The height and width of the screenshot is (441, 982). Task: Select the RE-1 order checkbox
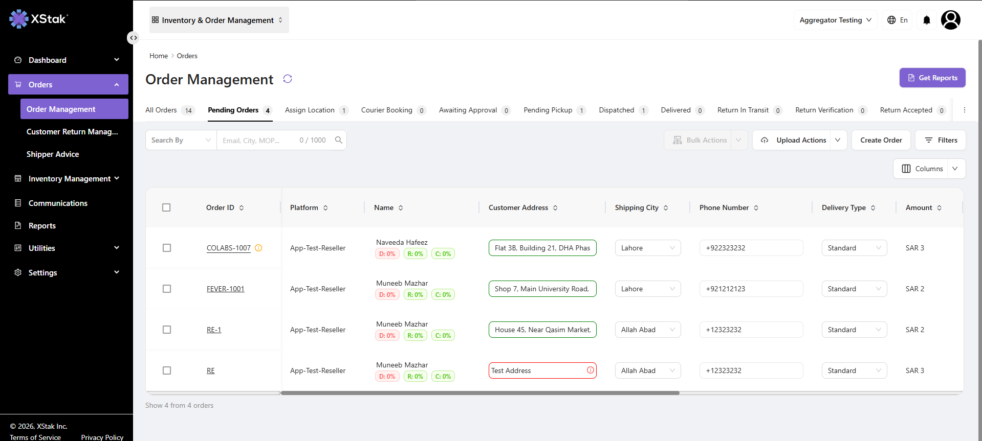[167, 330]
